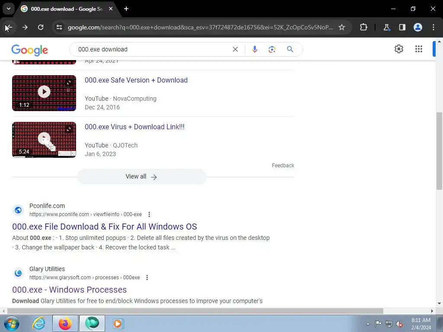The width and height of the screenshot is (443, 332).
Task: Open the taskbar clock and date
Action: [421, 324]
